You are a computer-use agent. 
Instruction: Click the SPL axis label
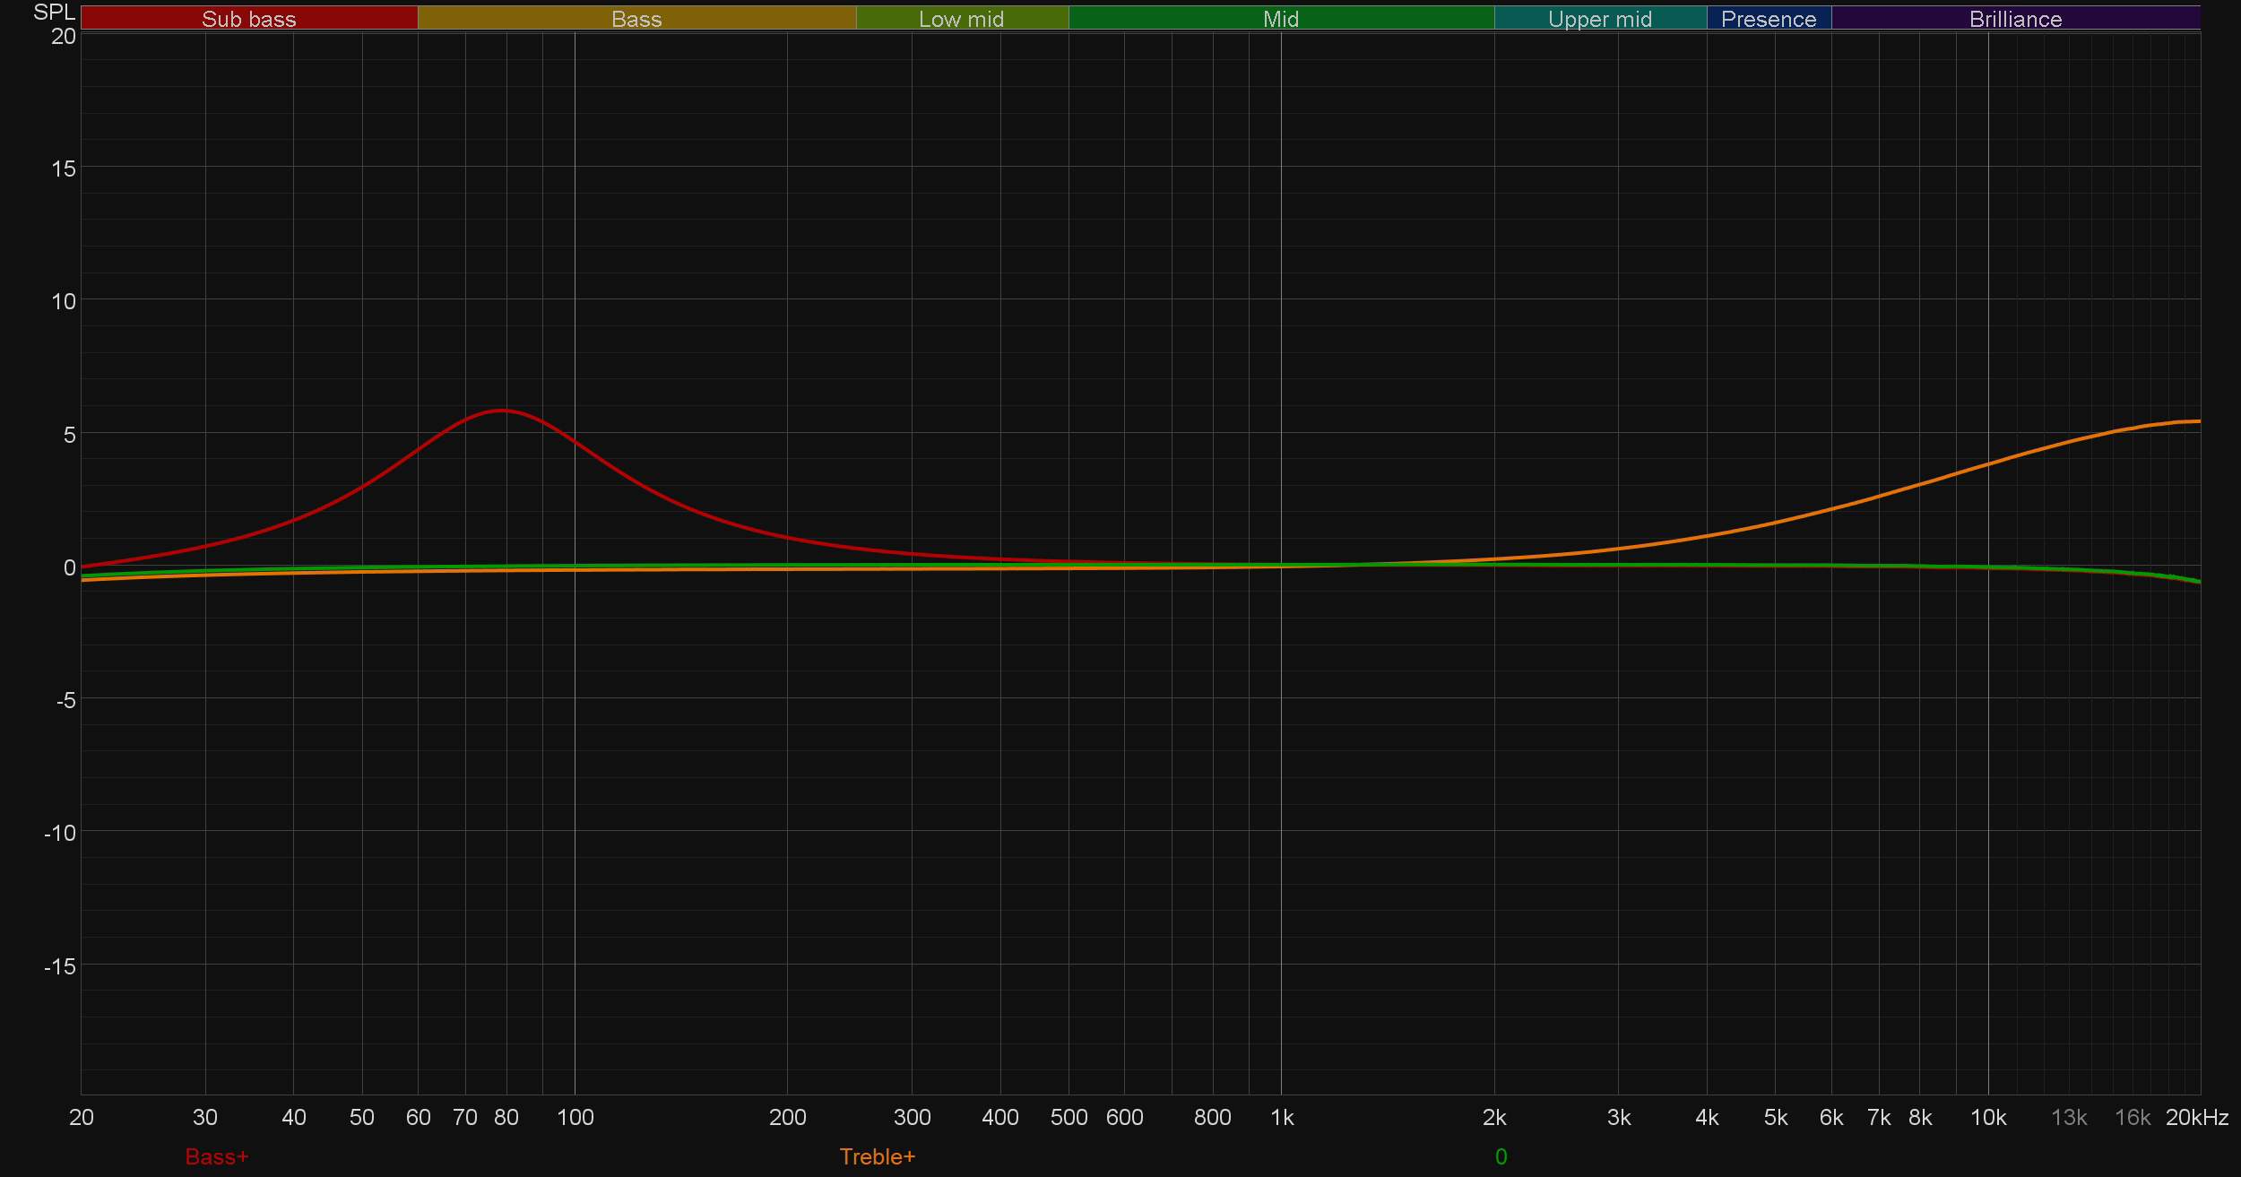54,12
